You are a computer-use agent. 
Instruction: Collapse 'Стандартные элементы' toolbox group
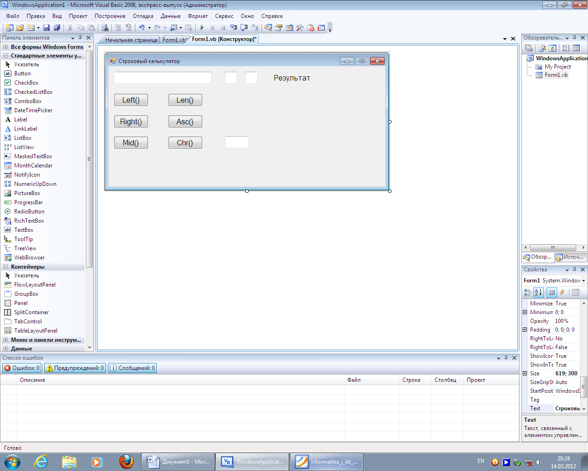[6, 56]
